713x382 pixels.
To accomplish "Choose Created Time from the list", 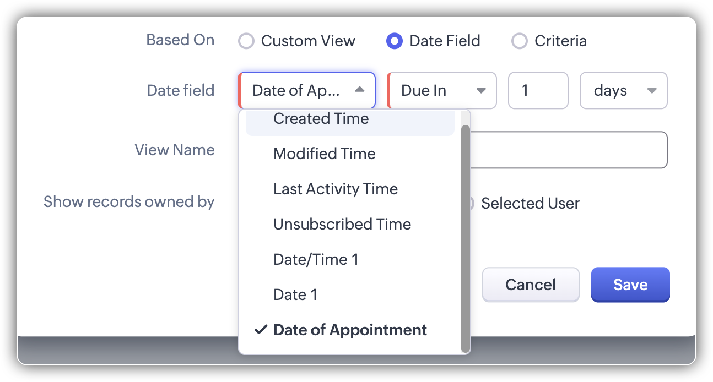I will 321,119.
